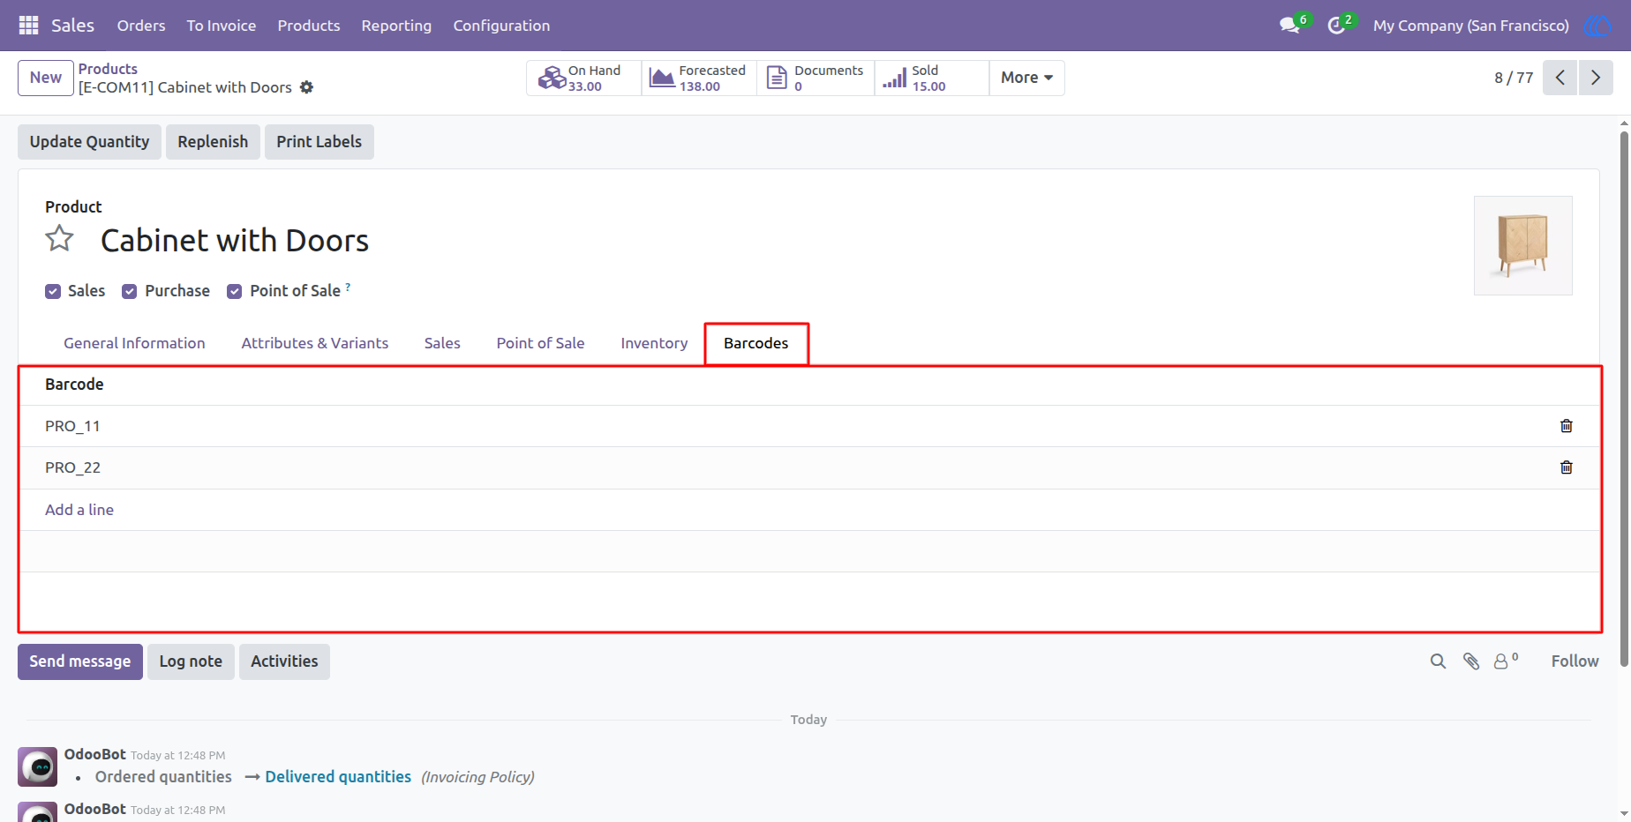Screen dimensions: 1631x822
Task: Click the gear icon beside product name
Action: 306,87
